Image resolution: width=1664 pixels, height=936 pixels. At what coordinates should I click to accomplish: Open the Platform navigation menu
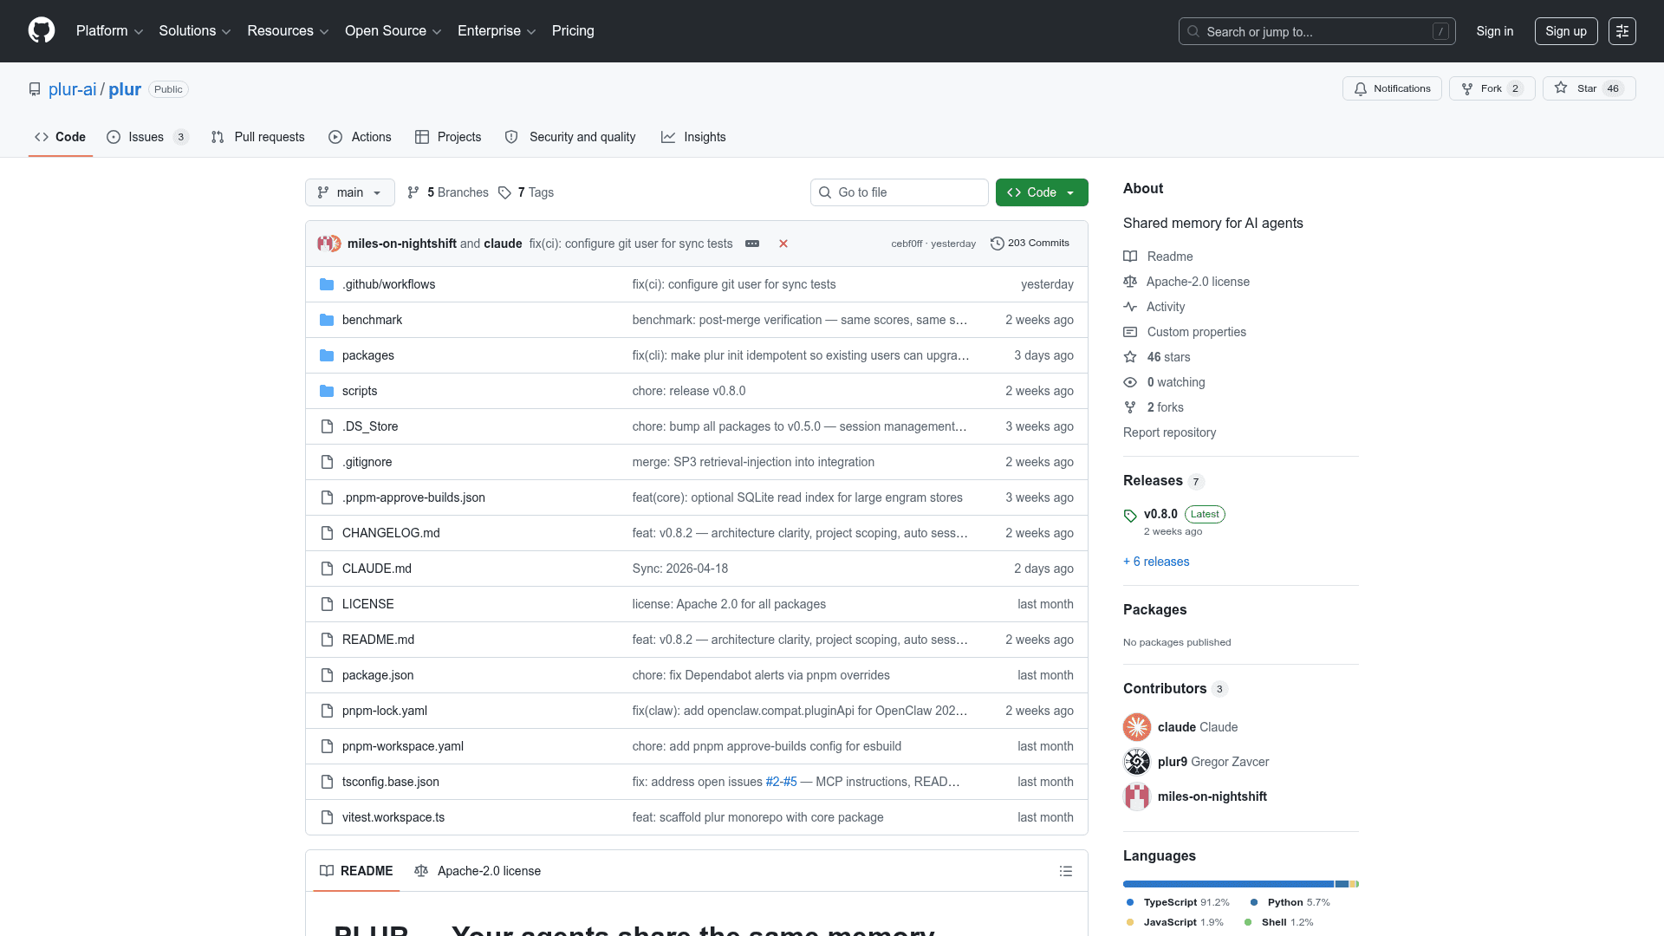click(x=109, y=30)
